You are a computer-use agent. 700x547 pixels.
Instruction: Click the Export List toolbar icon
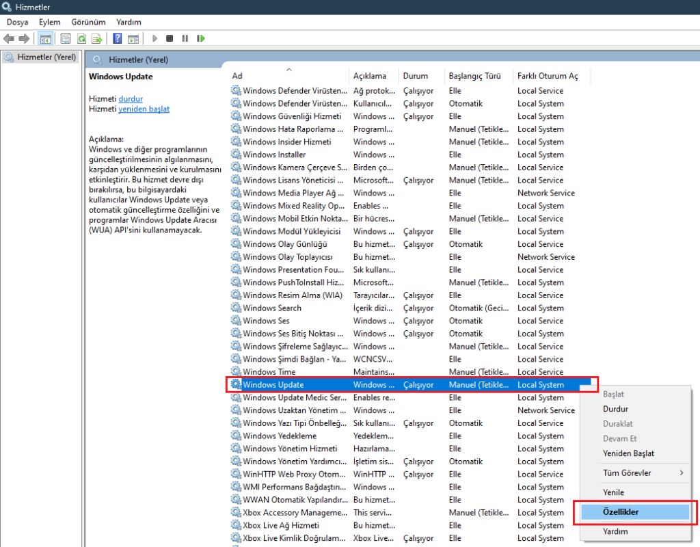97,39
